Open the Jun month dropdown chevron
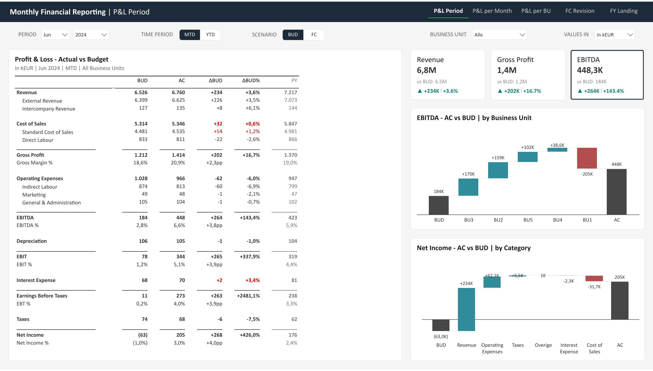Image resolution: width=653 pixels, height=371 pixels. pyautogui.click(x=65, y=35)
